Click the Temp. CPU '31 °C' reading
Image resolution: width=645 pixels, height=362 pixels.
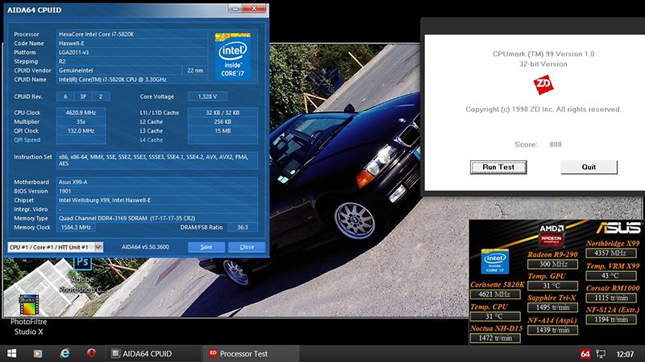coord(495,317)
